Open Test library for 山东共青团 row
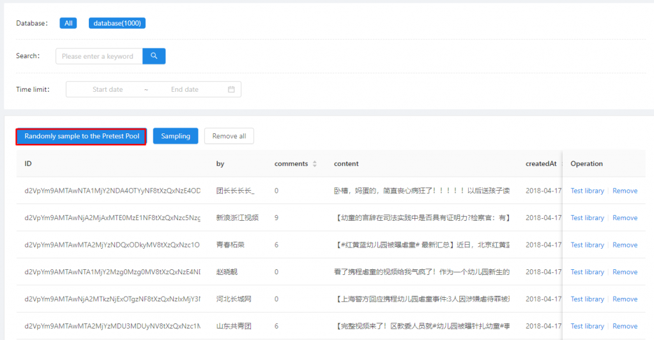Screen dimensions: 654x340 [x=587, y=326]
